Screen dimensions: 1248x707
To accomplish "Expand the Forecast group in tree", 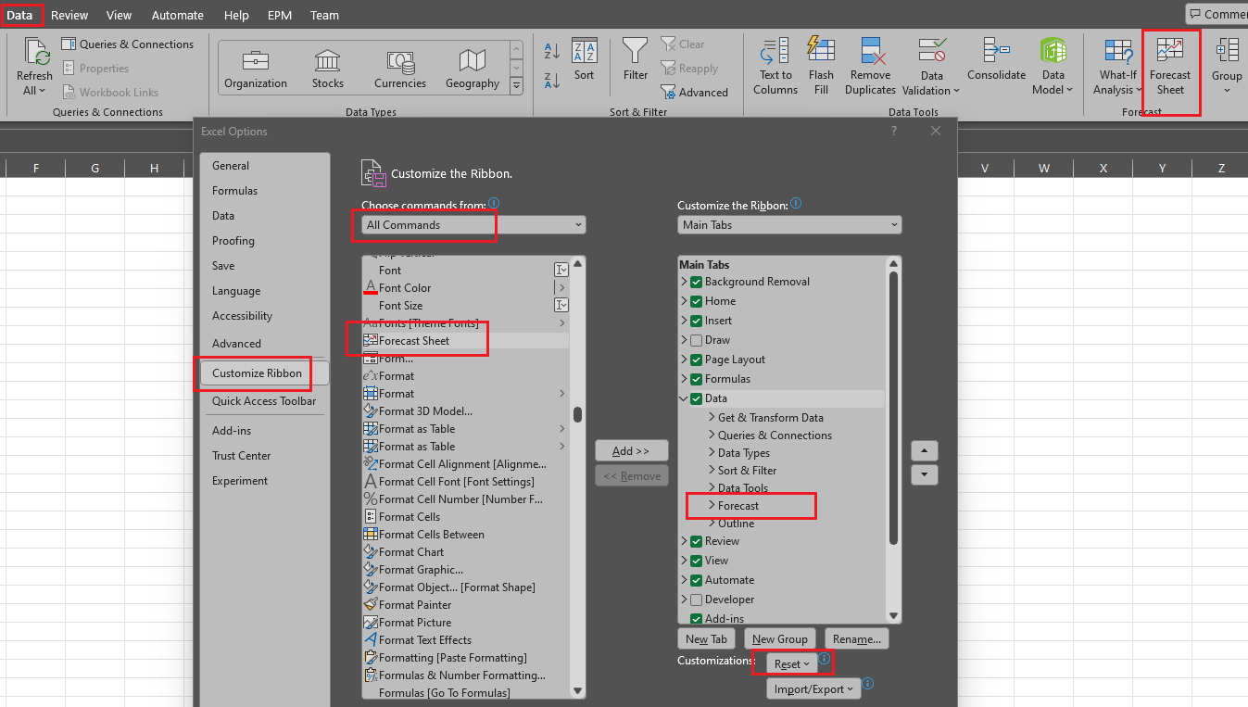I will pos(712,506).
